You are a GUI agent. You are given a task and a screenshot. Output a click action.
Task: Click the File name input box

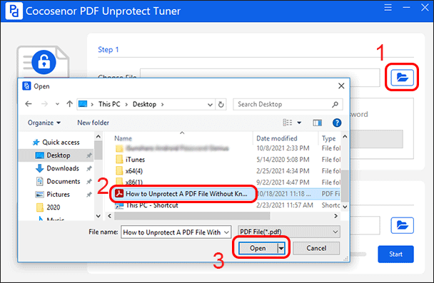tap(172, 232)
